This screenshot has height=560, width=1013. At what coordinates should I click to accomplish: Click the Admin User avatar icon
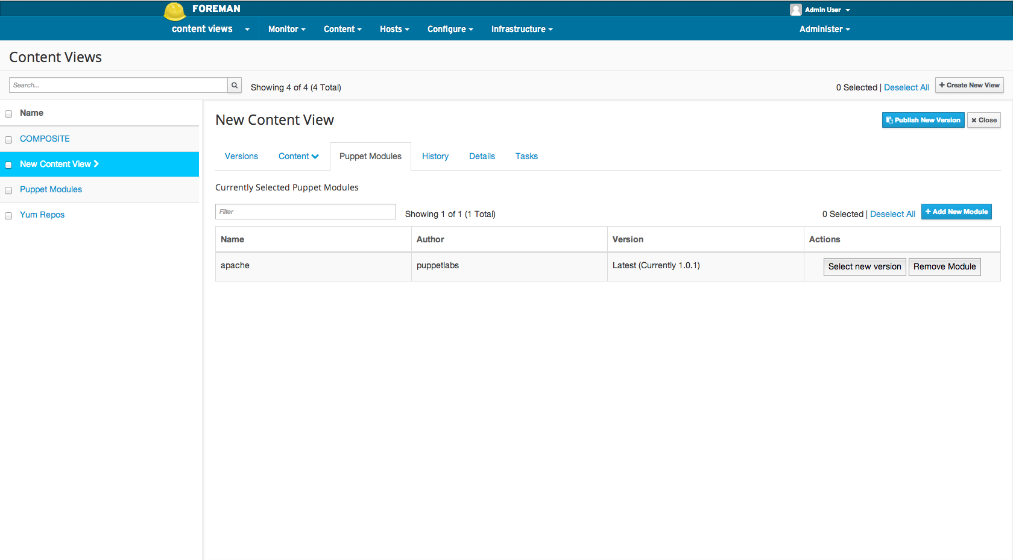click(795, 10)
